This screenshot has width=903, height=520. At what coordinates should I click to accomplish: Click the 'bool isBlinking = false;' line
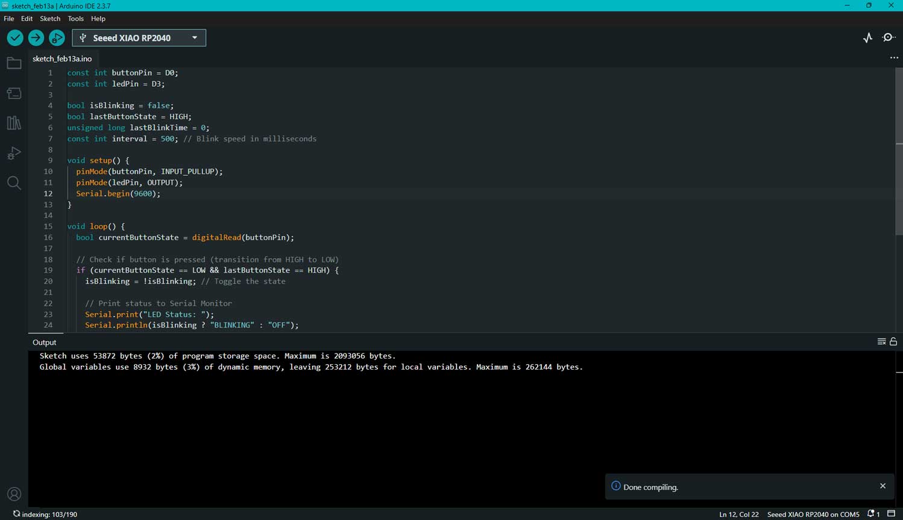(121, 105)
